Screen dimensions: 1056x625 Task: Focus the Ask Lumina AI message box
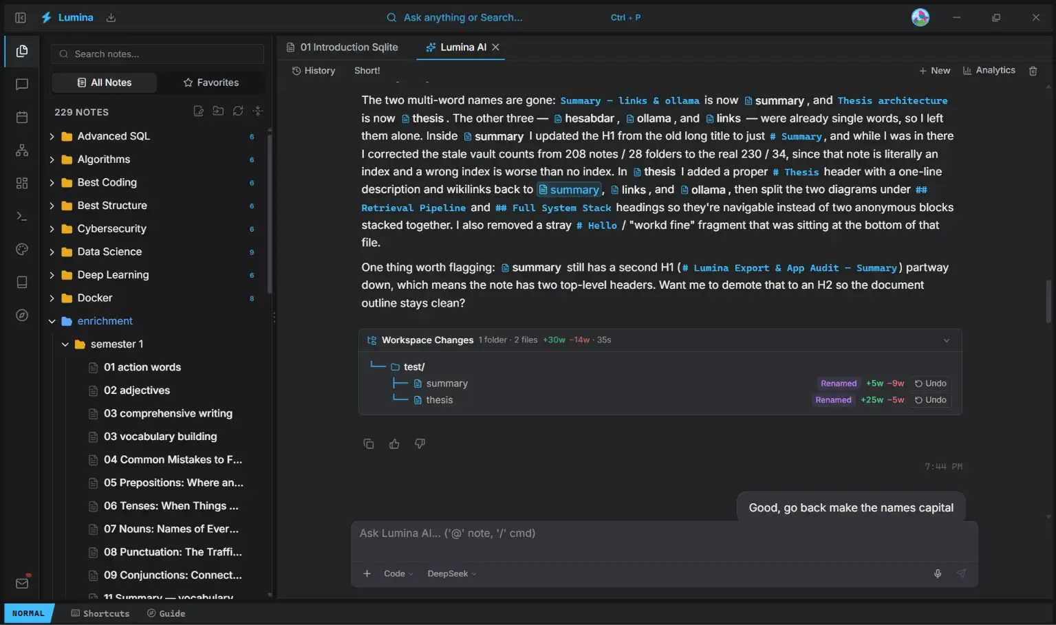click(665, 541)
